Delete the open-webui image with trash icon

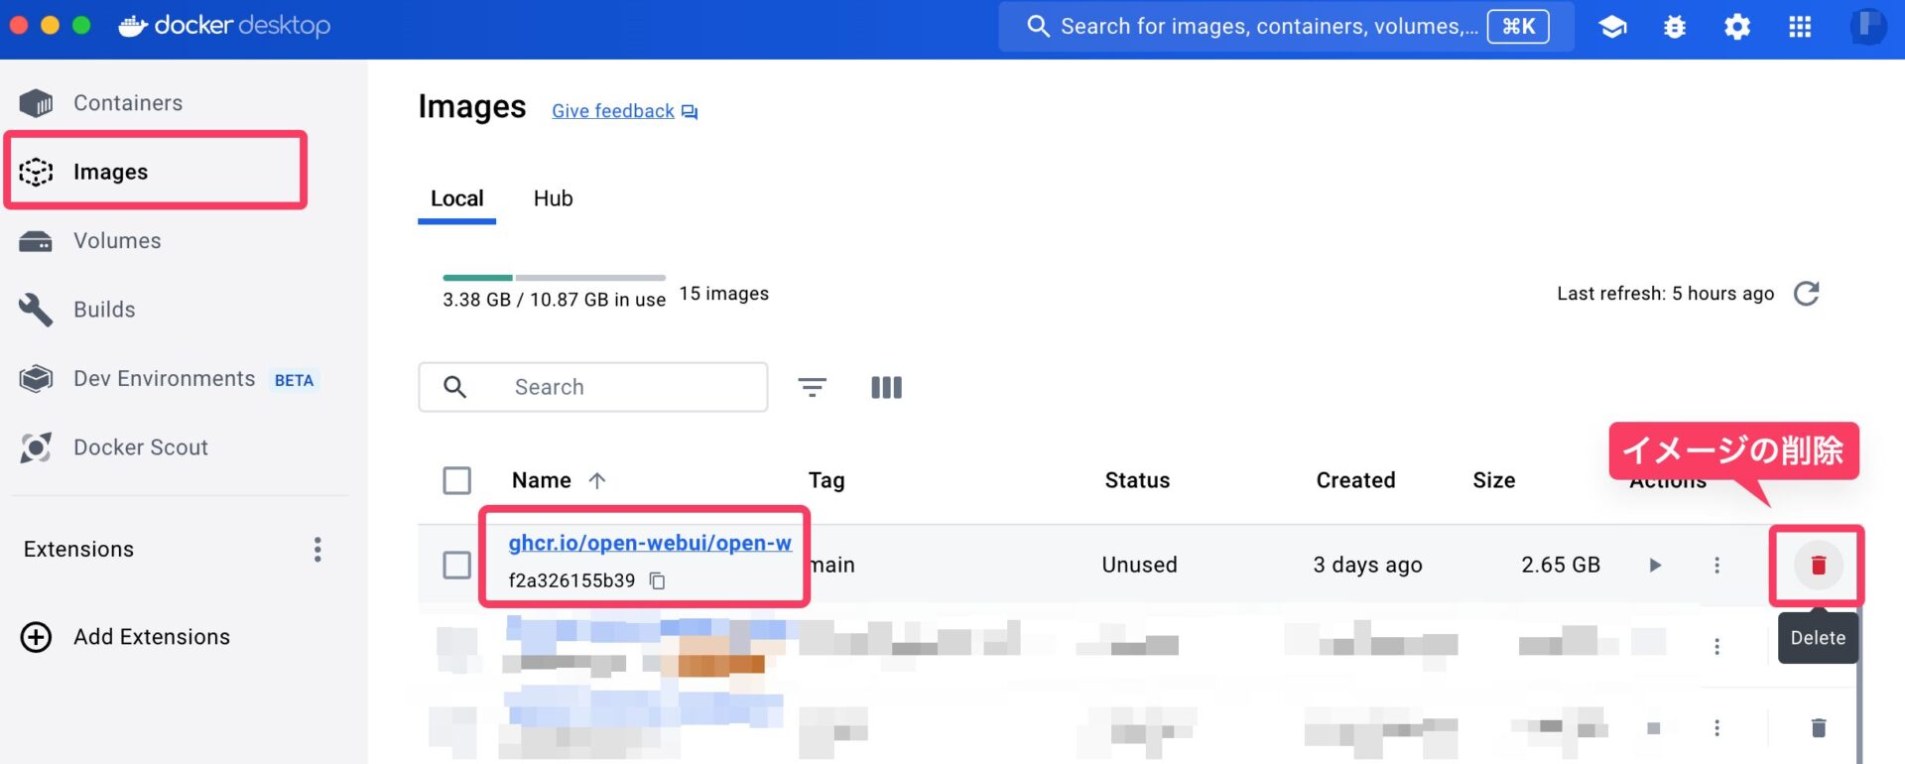point(1818,565)
